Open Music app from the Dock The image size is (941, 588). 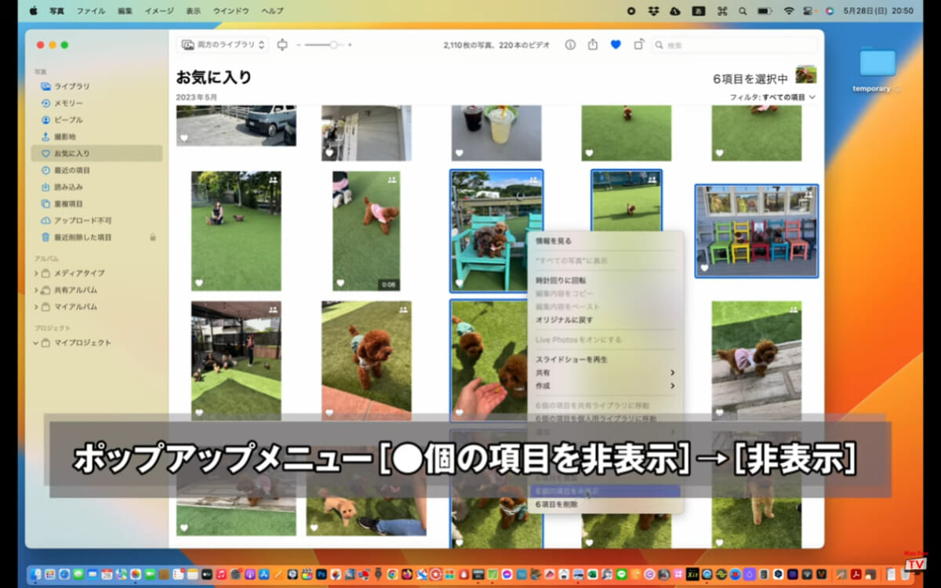click(x=221, y=575)
